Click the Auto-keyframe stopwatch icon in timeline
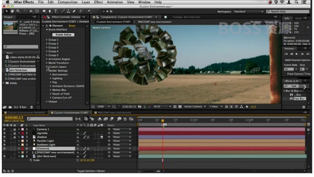314x177 pixels. (x=125, y=119)
